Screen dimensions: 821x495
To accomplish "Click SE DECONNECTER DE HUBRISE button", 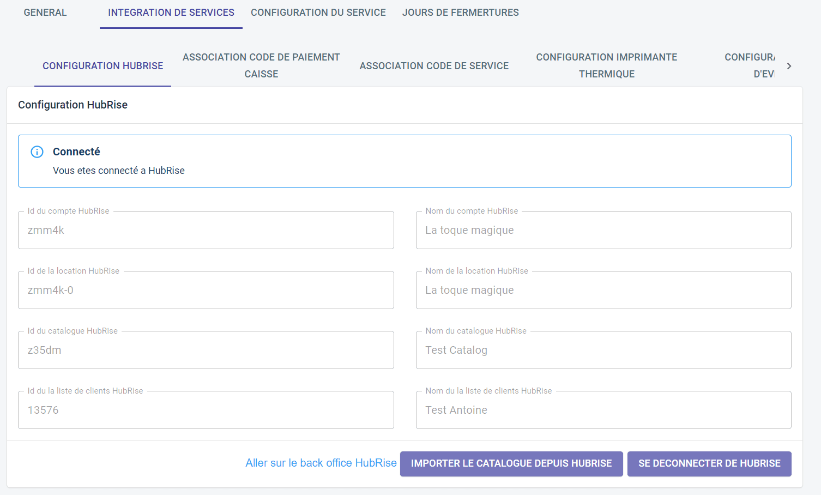I will point(709,464).
